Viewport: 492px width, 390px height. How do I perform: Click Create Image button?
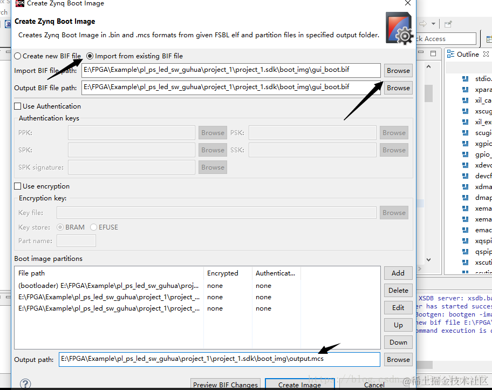coord(299,385)
